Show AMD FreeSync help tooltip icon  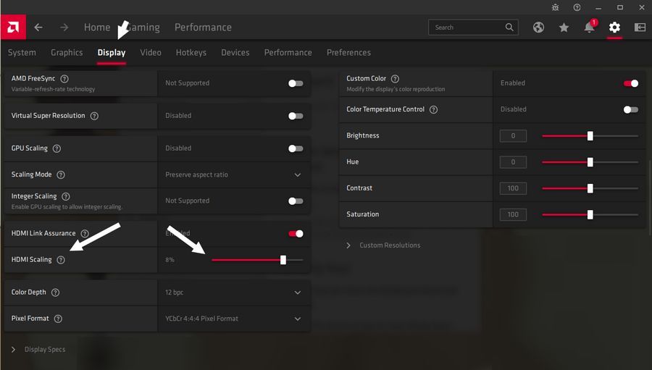coord(64,79)
